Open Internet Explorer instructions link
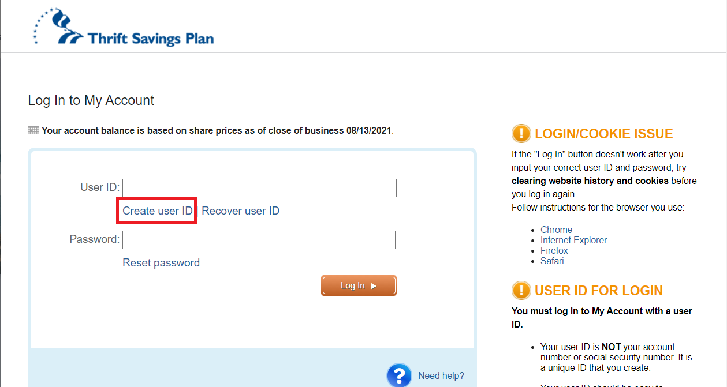The width and height of the screenshot is (727, 387). coord(573,240)
